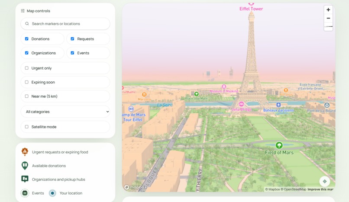Image resolution: width=349 pixels, height=202 pixels.
Task: Click the Field of Mars park marker
Action: (279, 145)
